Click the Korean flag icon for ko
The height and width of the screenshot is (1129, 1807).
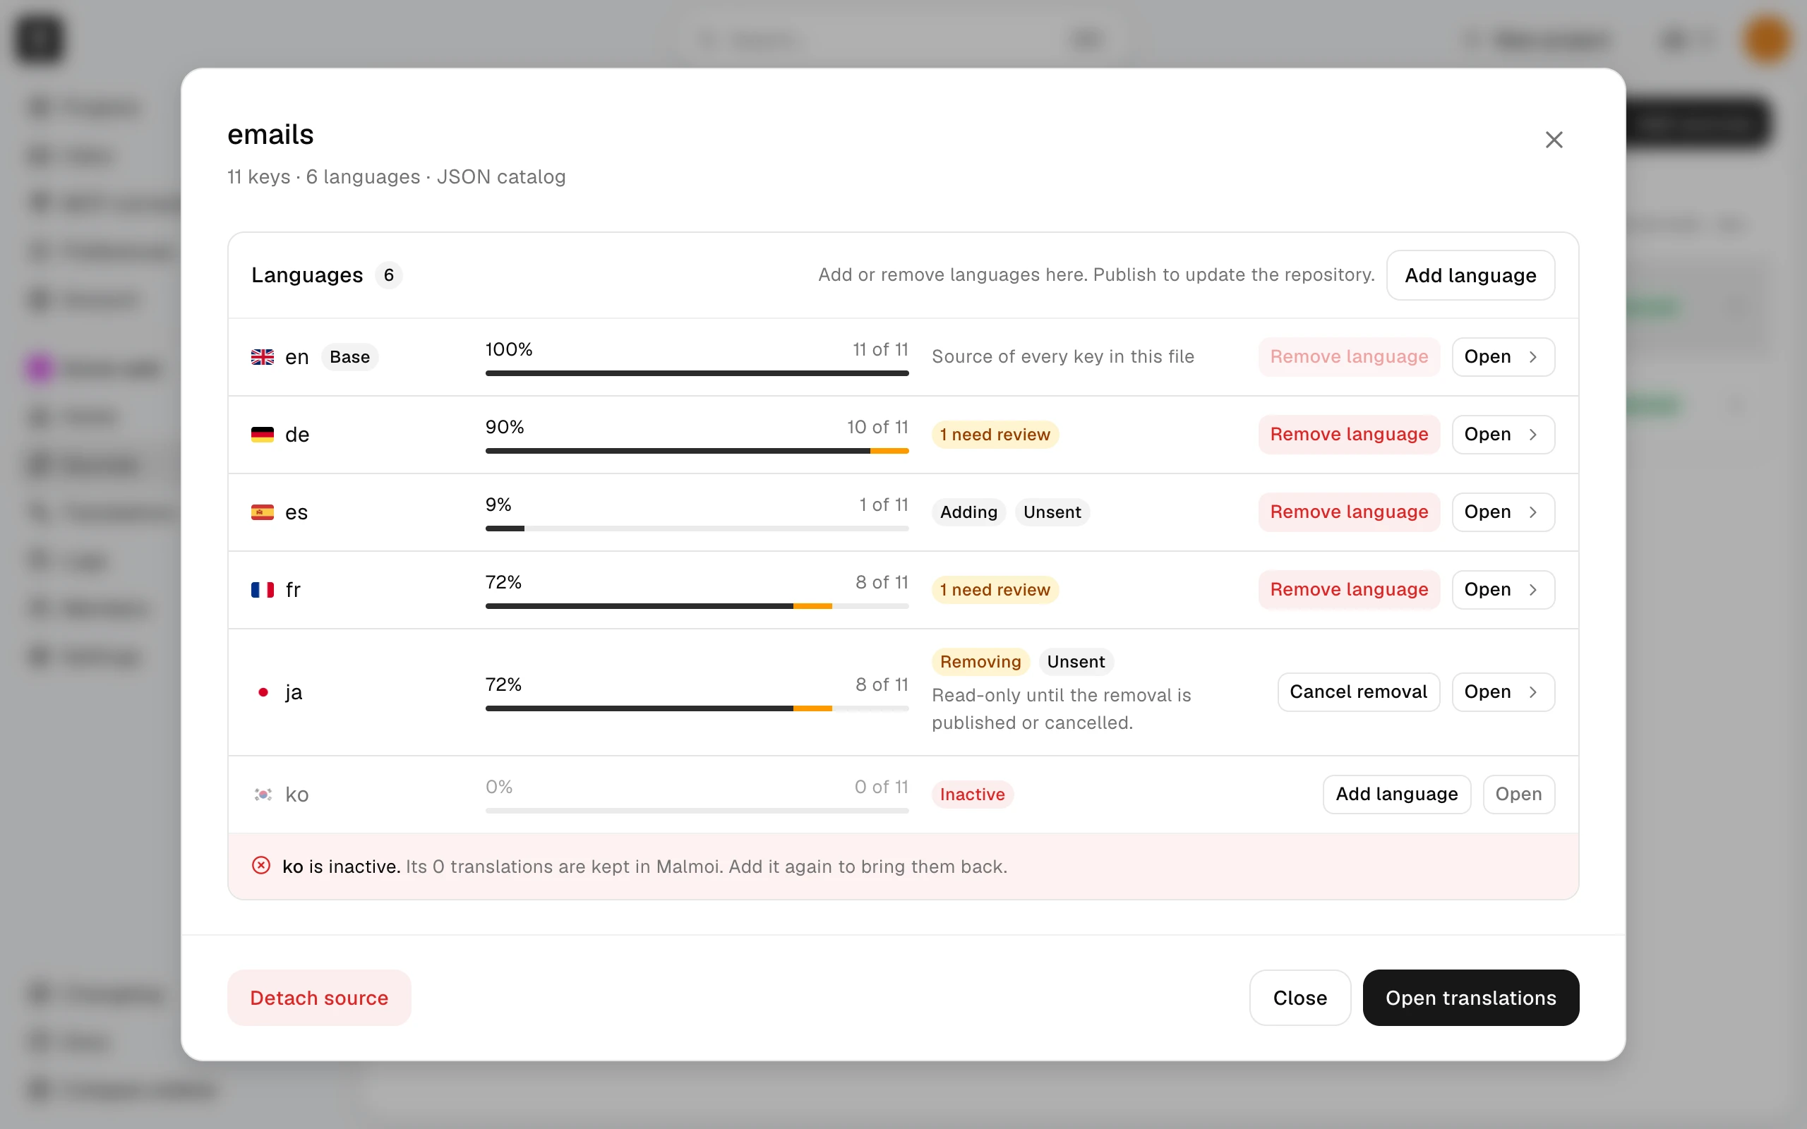click(x=262, y=795)
